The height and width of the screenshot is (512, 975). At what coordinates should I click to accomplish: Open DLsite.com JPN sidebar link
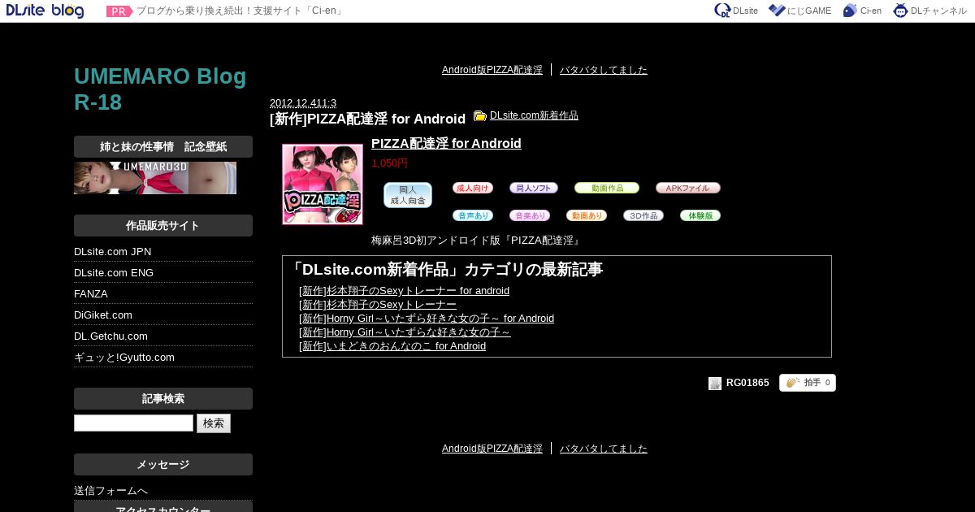pyautogui.click(x=113, y=252)
